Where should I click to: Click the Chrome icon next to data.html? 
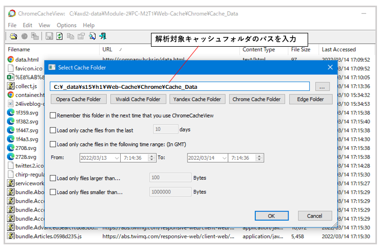pyautogui.click(x=10, y=60)
